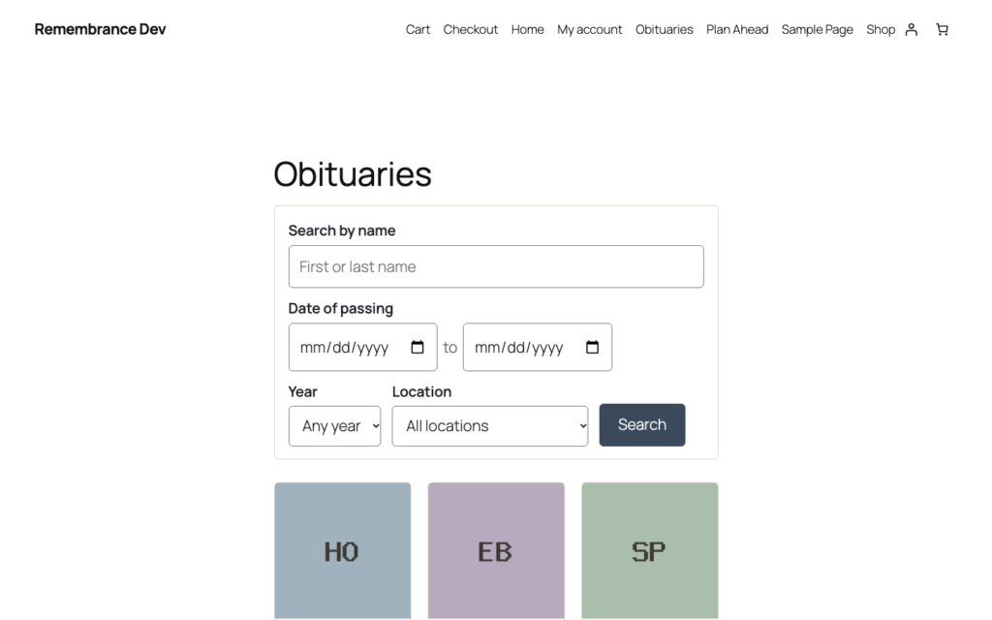Image resolution: width=992 pixels, height=620 pixels.
Task: Navigate to Home
Action: (x=527, y=30)
